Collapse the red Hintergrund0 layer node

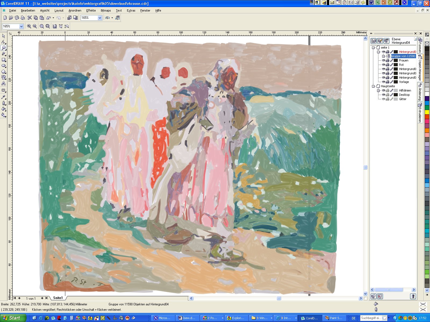click(x=378, y=52)
